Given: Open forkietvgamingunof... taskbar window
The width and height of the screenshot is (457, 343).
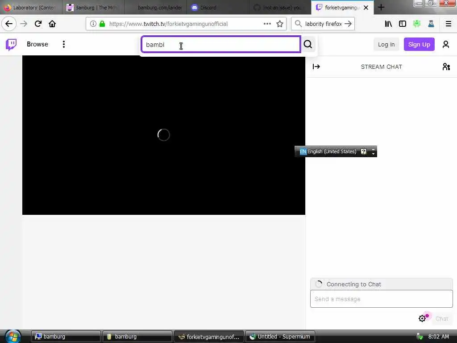Looking at the screenshot, I should pos(209,337).
